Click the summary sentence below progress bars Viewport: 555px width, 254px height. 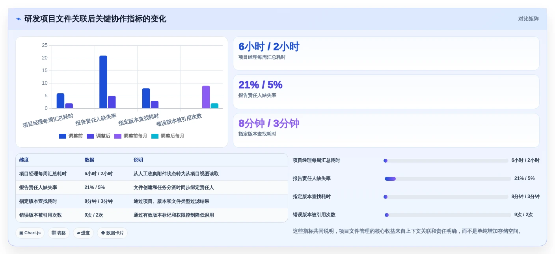point(408,231)
